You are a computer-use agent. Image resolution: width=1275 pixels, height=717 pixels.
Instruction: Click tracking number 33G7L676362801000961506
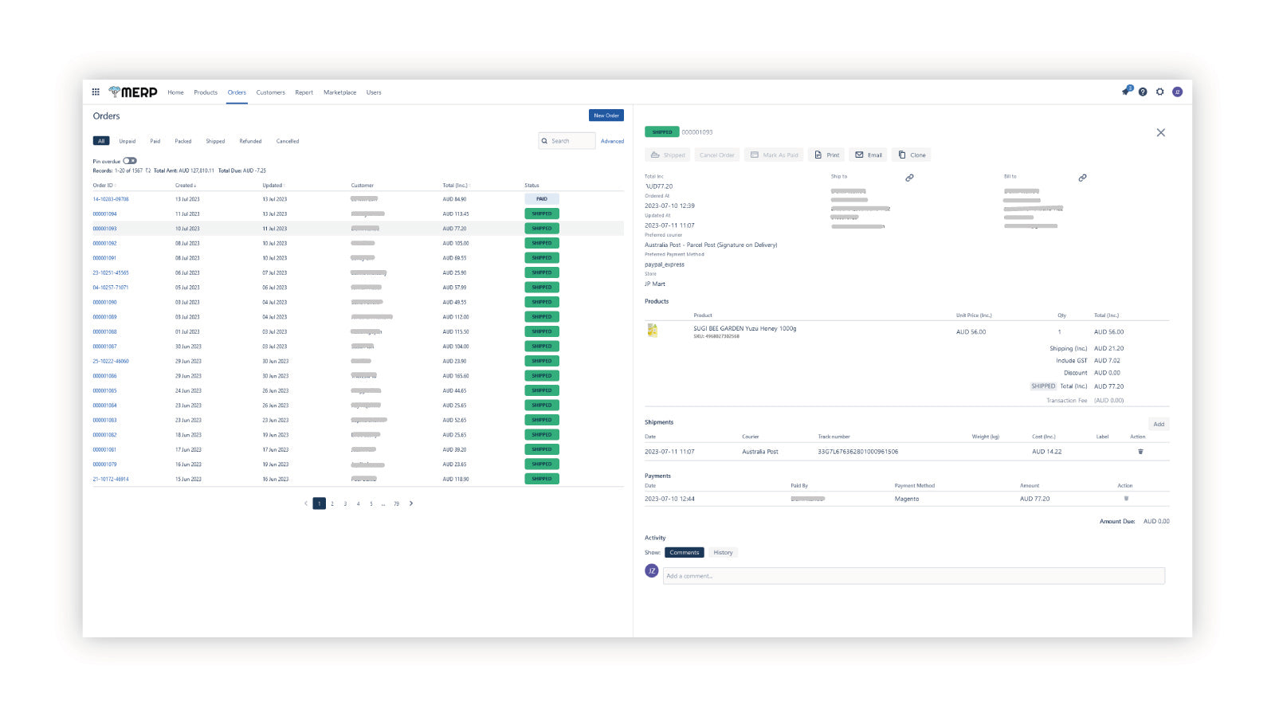coord(857,452)
